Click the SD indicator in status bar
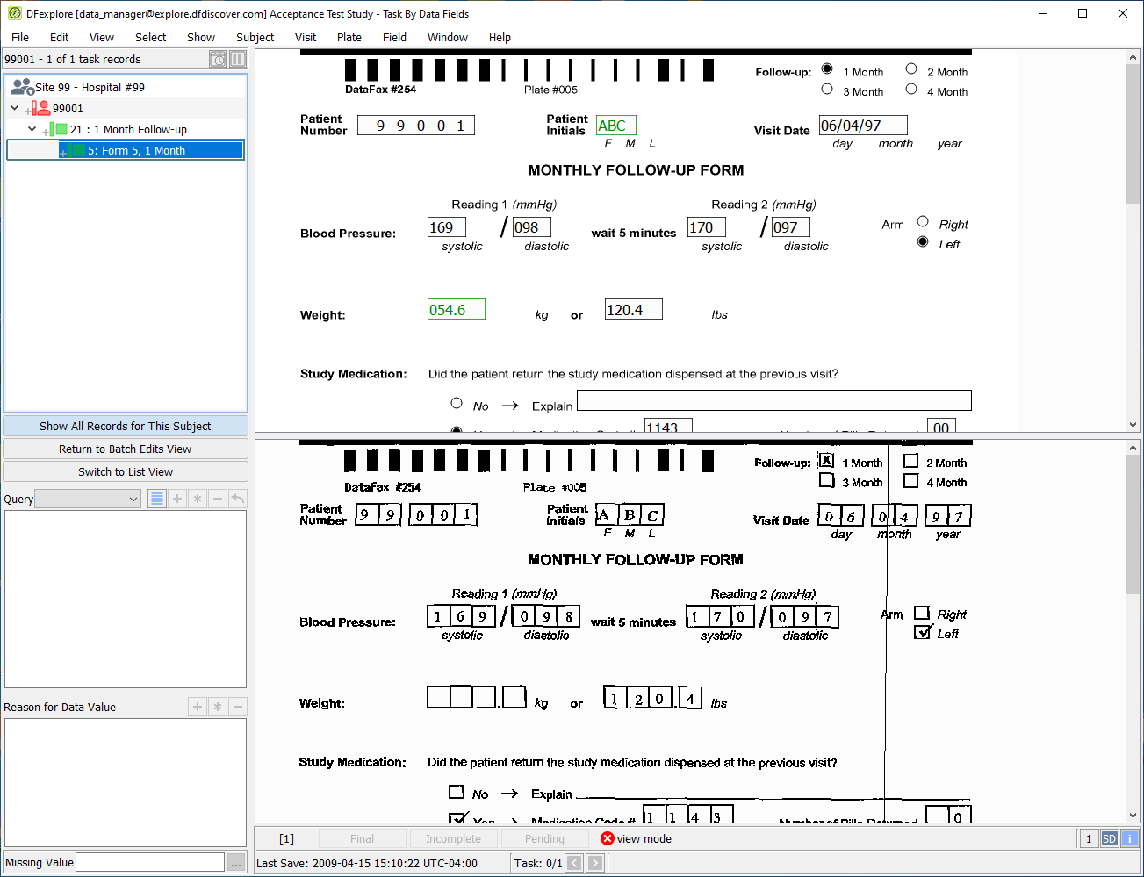 coord(1109,839)
